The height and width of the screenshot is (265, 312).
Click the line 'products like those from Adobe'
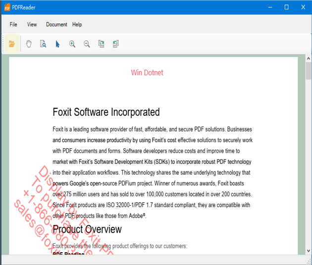100,216
